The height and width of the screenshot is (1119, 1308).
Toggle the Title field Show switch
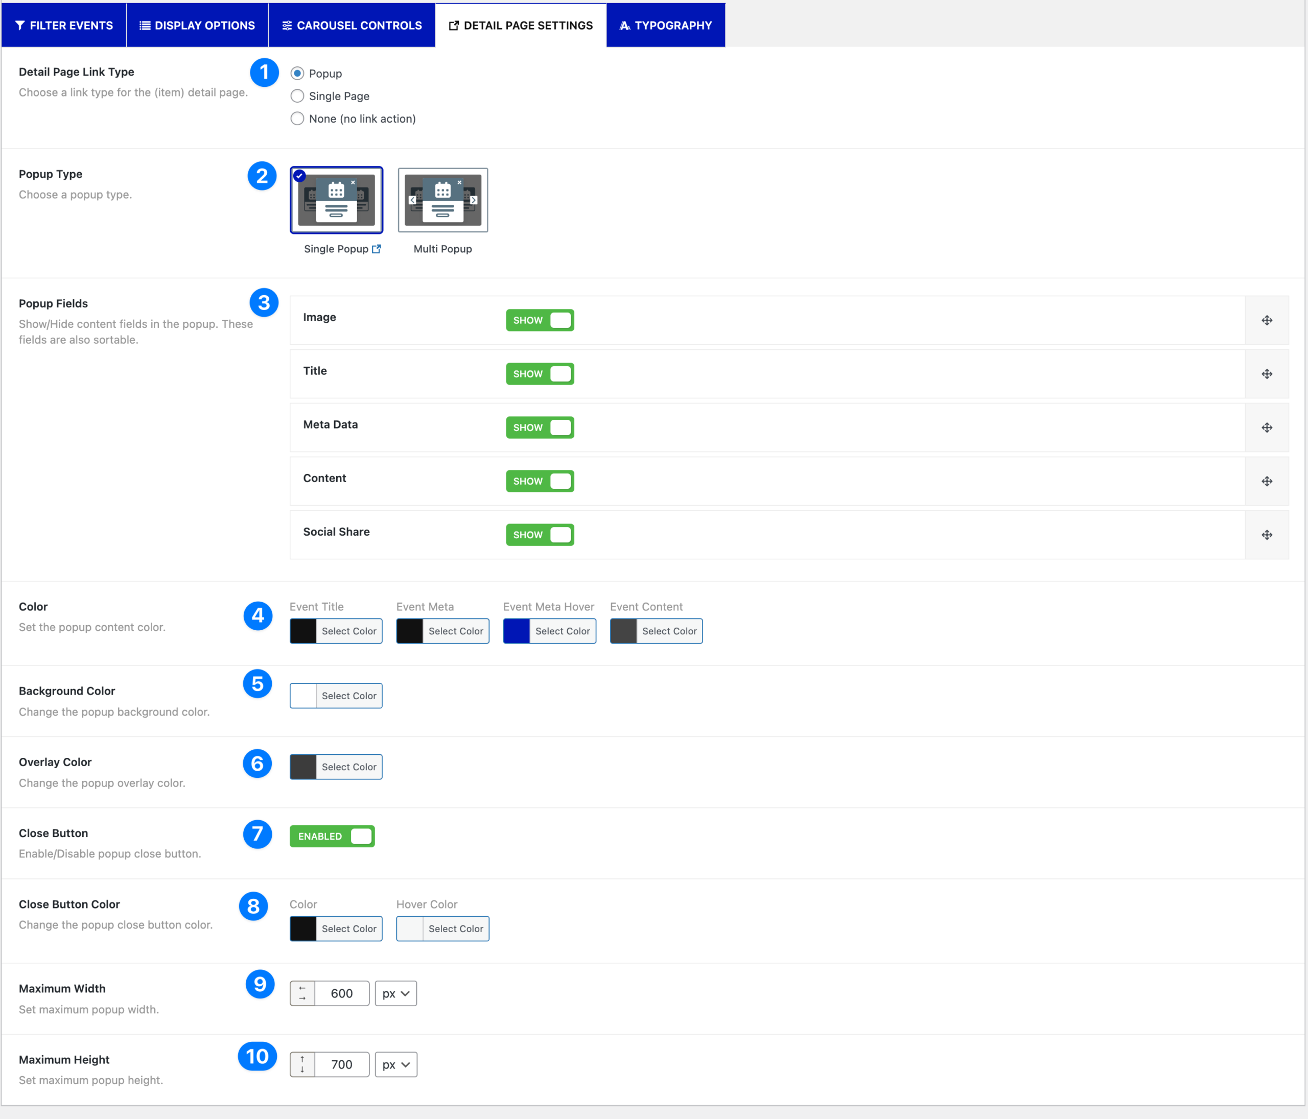[x=540, y=374]
